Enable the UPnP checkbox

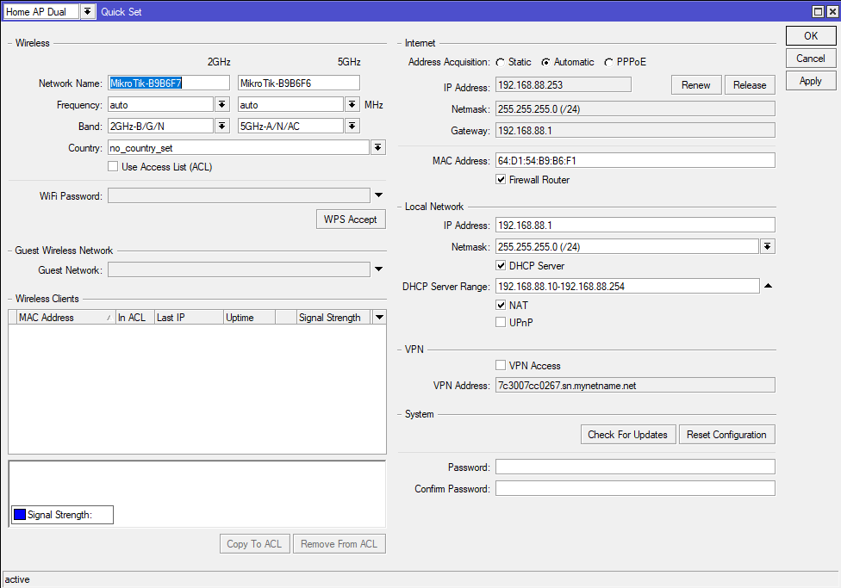(x=501, y=322)
